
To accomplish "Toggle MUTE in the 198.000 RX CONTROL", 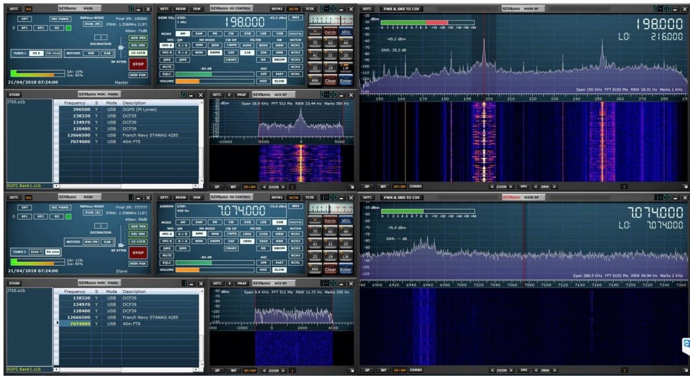I will coord(166,67).
